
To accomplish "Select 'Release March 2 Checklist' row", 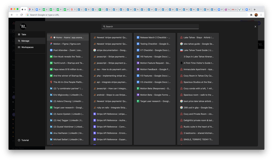I will click(x=155, y=37).
